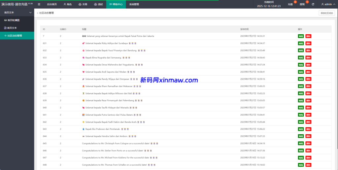Image resolution: width=338 pixels, height=170 pixels.
Task: Edit the Dewa Mahendra row (ID 634)
Action: [x=301, y=65]
